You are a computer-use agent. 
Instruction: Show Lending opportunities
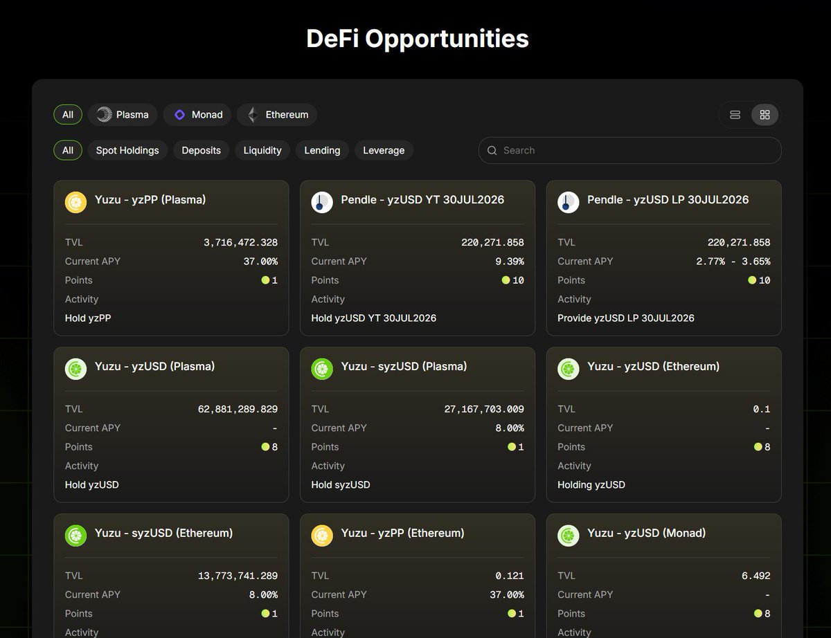point(322,150)
